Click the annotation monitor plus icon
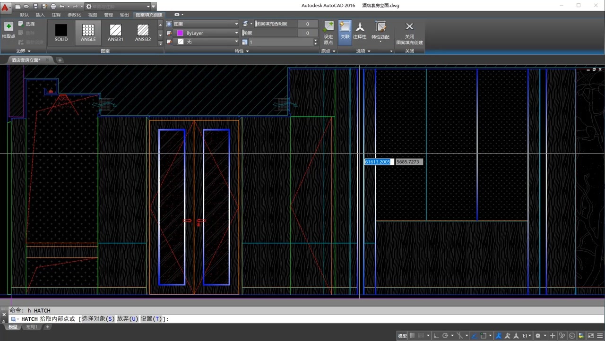 coord(553,336)
